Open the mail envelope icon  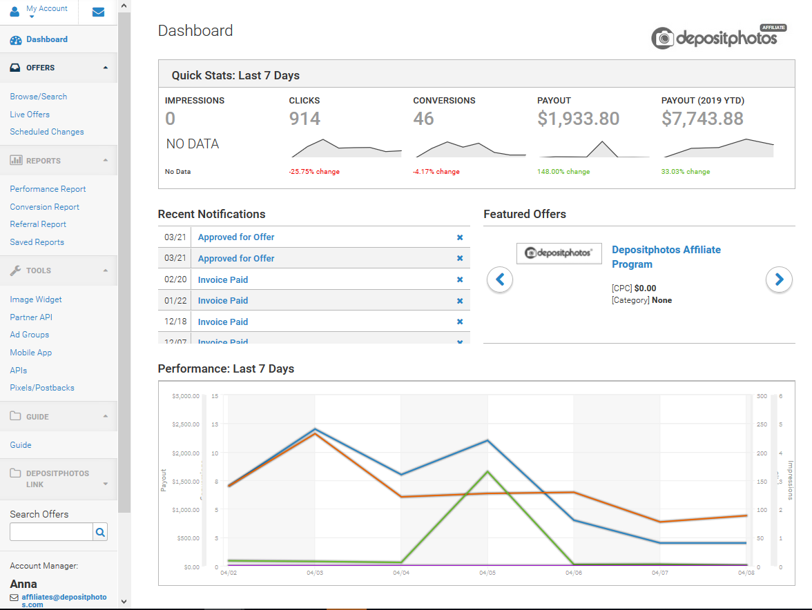(x=98, y=12)
